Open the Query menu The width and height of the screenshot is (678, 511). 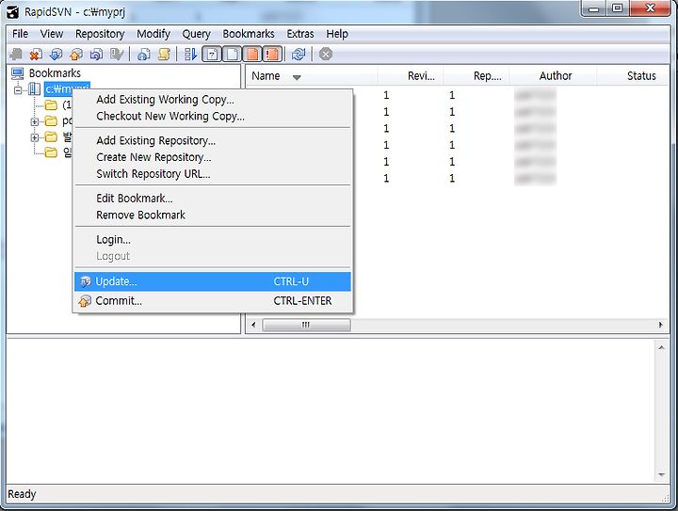point(196,34)
